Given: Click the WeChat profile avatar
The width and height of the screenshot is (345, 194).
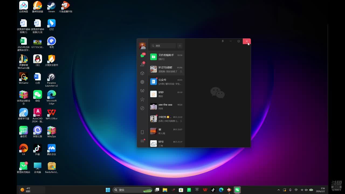Looking at the screenshot, I should click(142, 46).
